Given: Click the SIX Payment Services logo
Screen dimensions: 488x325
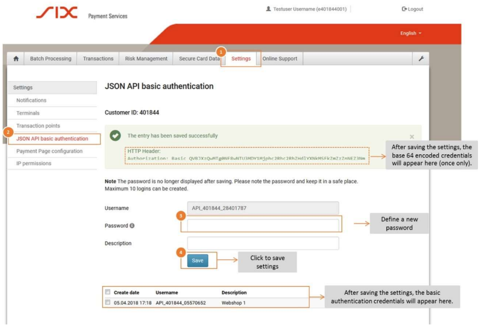Looking at the screenshot, I should (x=56, y=12).
